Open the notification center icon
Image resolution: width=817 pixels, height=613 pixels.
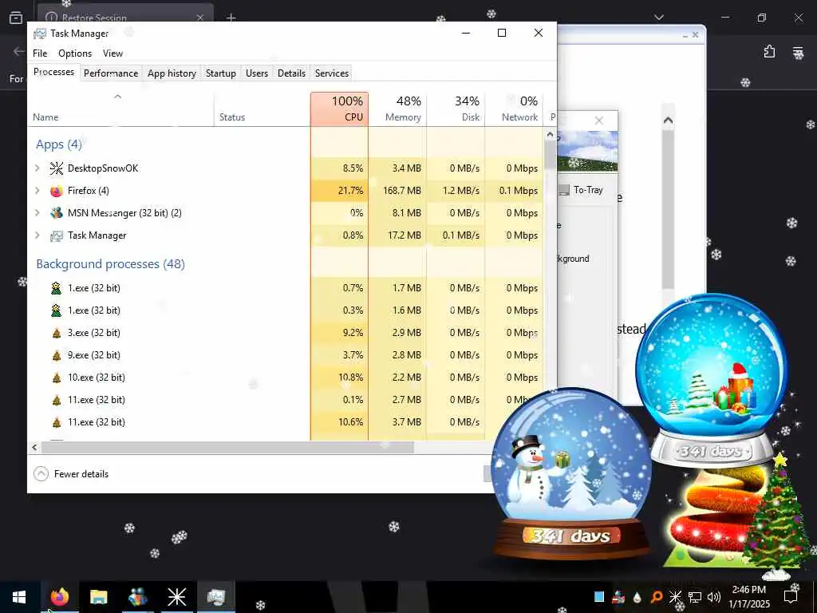[x=791, y=596]
